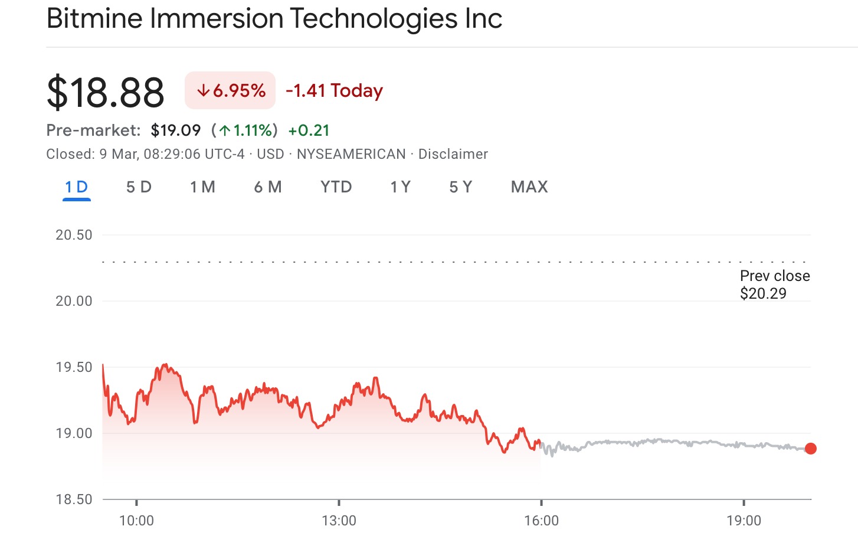This screenshot has width=858, height=549.
Task: Click the -1.41 Today change text
Action: (334, 90)
